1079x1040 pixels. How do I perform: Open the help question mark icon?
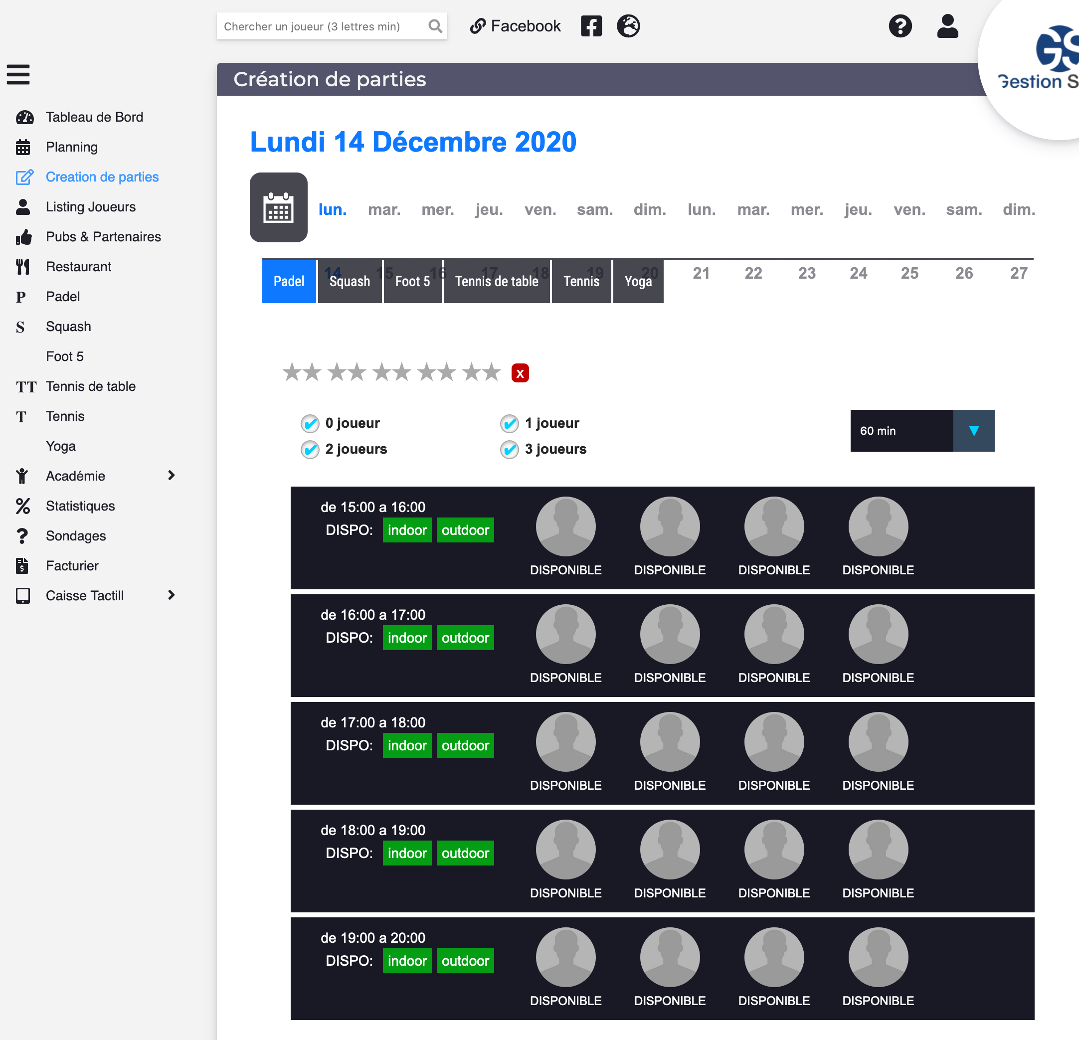(x=900, y=26)
